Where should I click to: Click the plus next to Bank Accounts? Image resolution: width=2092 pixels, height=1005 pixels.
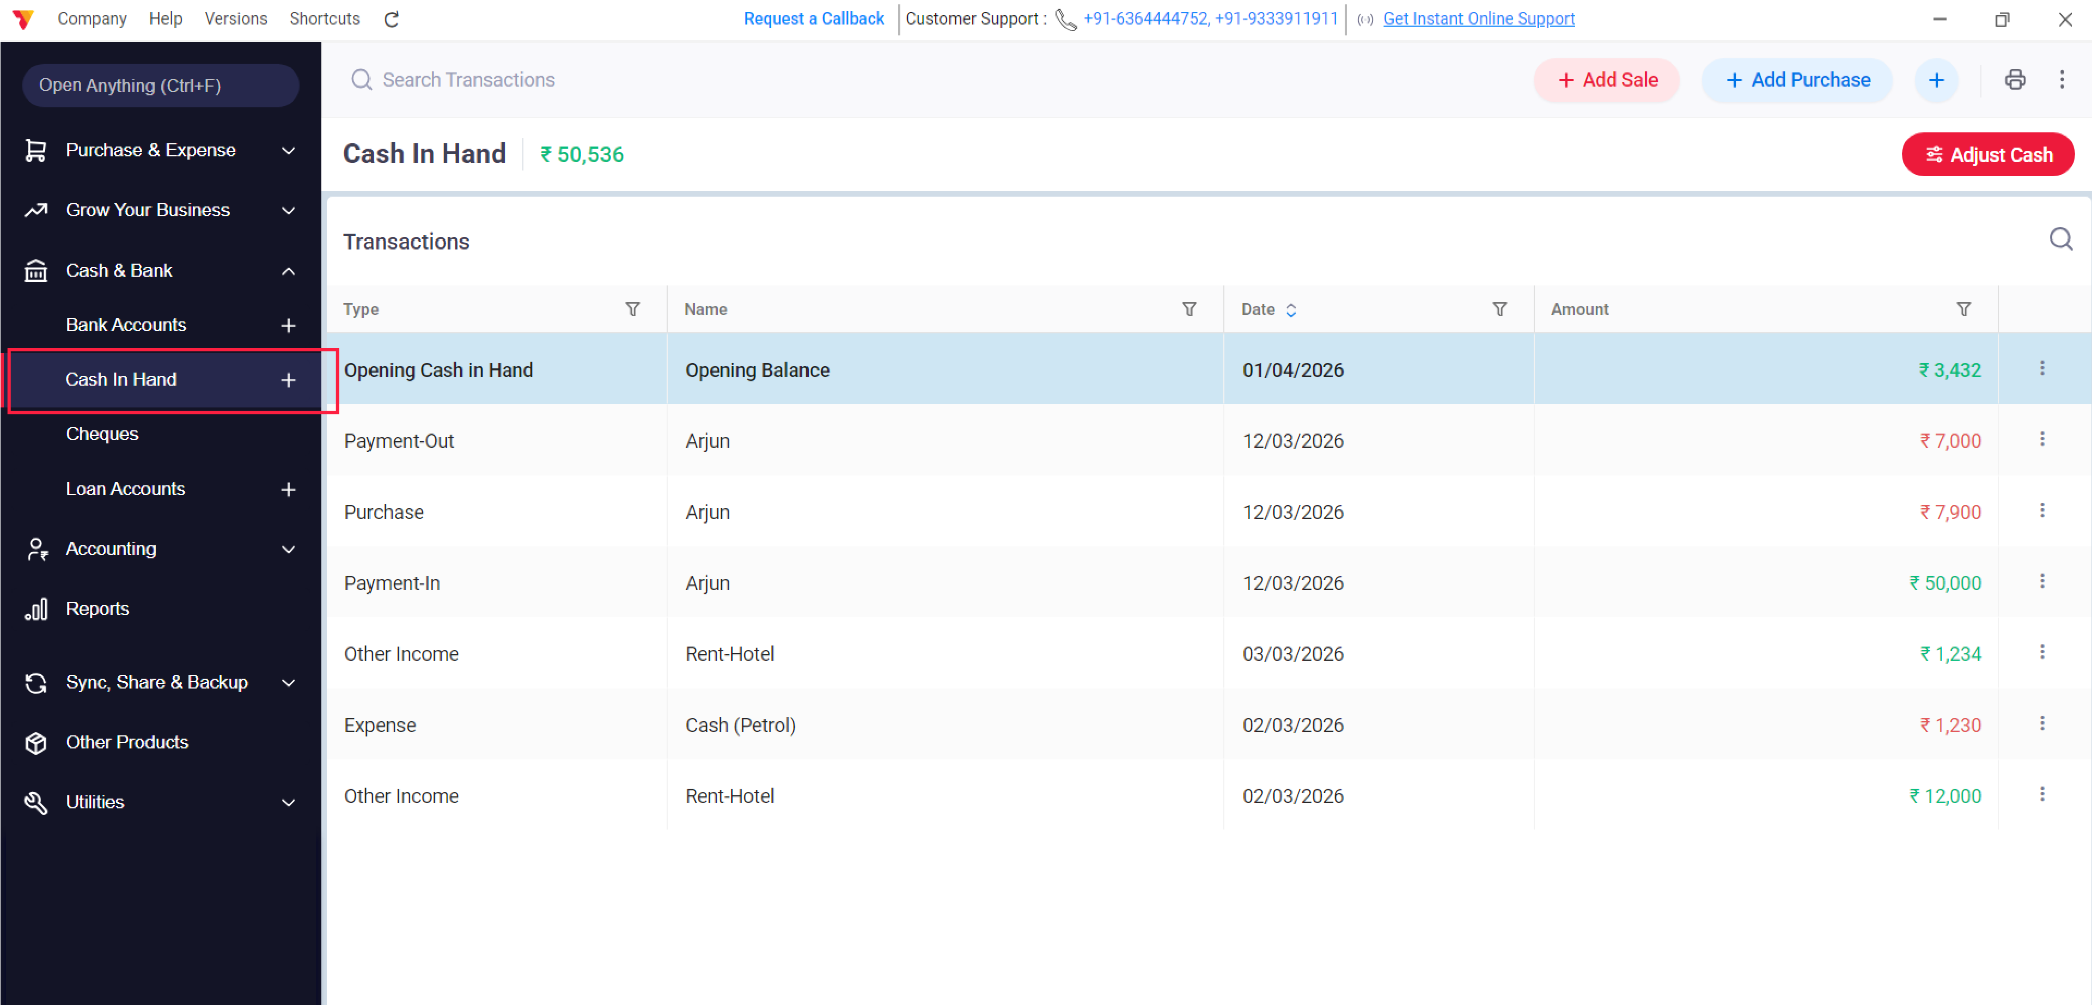click(288, 325)
